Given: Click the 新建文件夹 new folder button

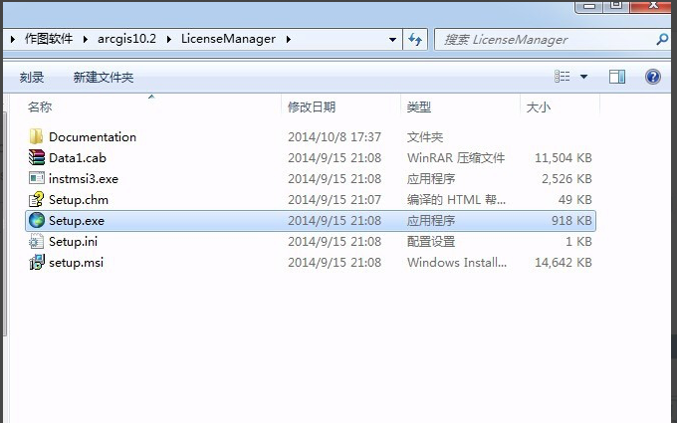Looking at the screenshot, I should click(x=104, y=78).
